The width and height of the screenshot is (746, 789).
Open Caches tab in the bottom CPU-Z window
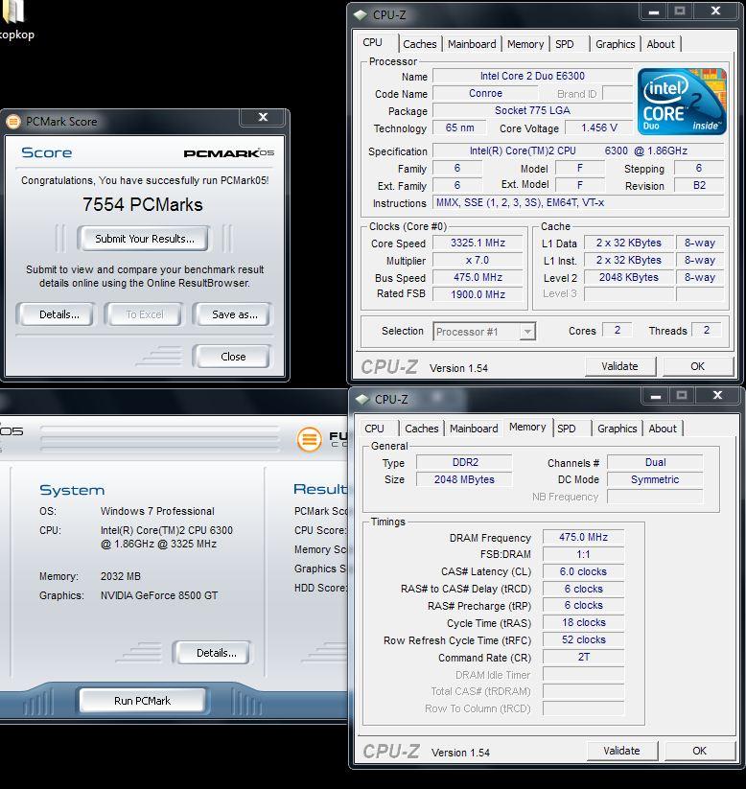(422, 429)
